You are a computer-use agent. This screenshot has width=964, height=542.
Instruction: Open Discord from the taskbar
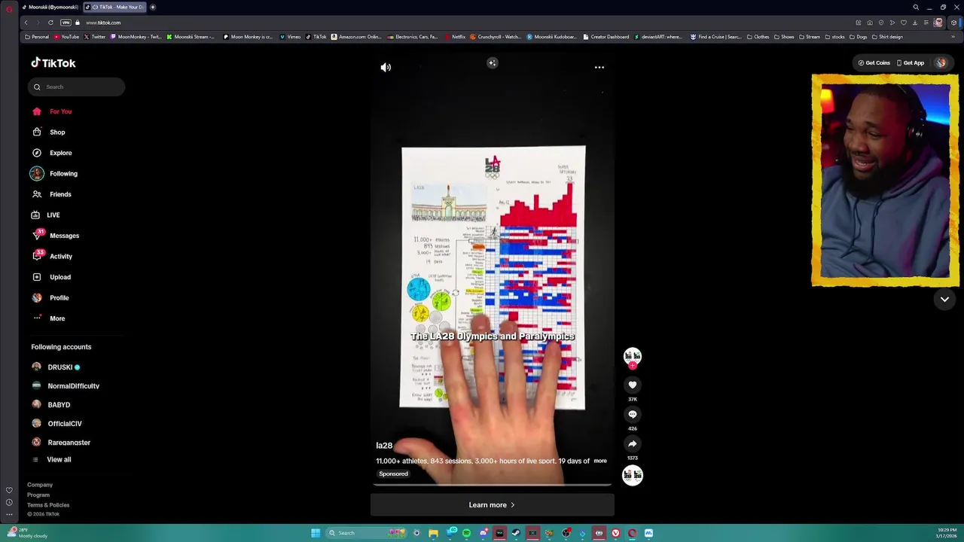tap(483, 533)
